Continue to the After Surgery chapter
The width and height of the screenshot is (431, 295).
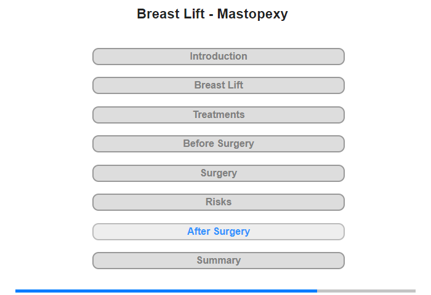tap(219, 232)
